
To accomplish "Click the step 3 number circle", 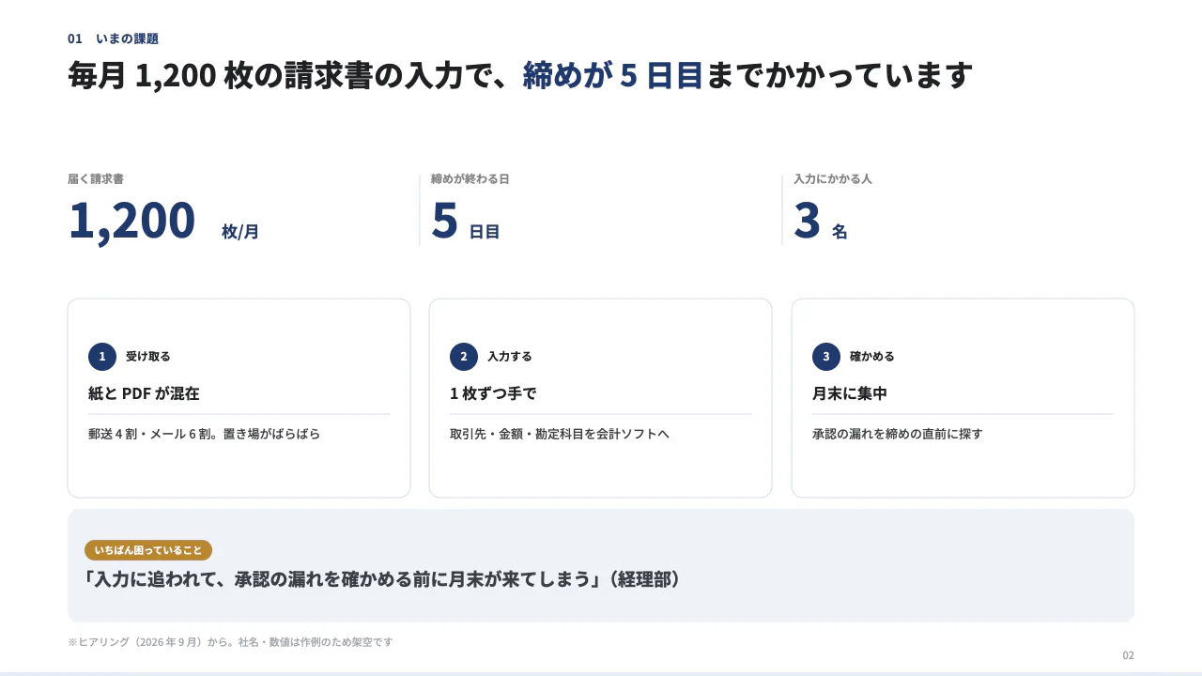I will pyautogui.click(x=826, y=357).
